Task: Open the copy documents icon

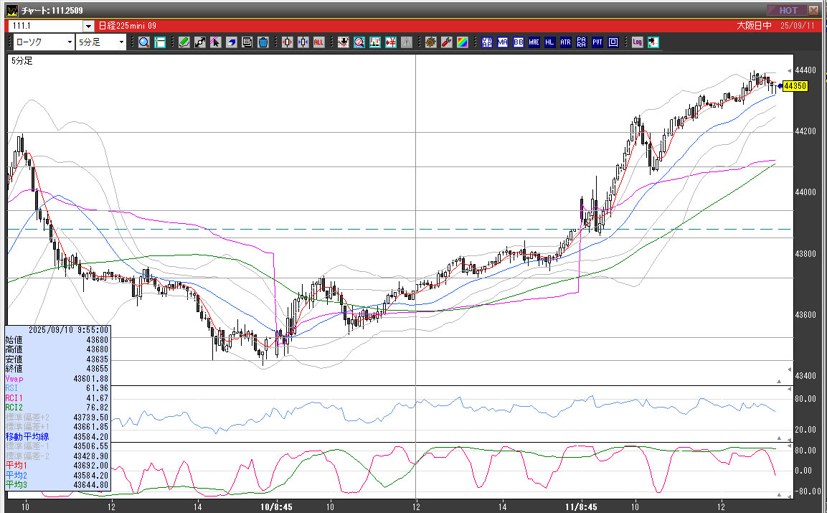Action: click(x=247, y=42)
